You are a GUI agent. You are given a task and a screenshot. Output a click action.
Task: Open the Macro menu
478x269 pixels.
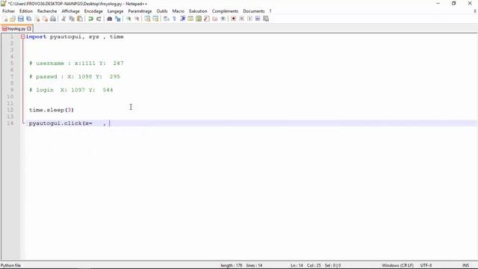coord(178,11)
